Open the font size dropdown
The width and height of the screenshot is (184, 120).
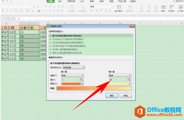click(31, 7)
